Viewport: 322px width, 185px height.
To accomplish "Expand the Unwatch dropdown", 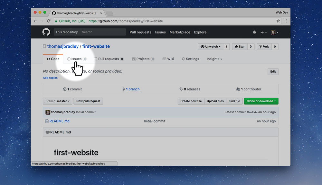I will [x=211, y=47].
